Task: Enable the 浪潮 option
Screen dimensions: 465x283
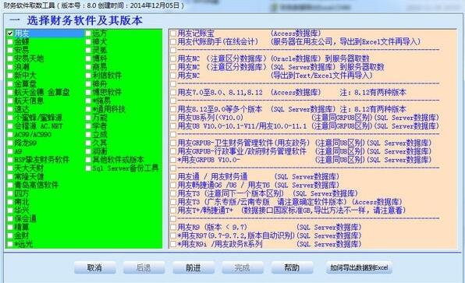Action: [x=10, y=67]
